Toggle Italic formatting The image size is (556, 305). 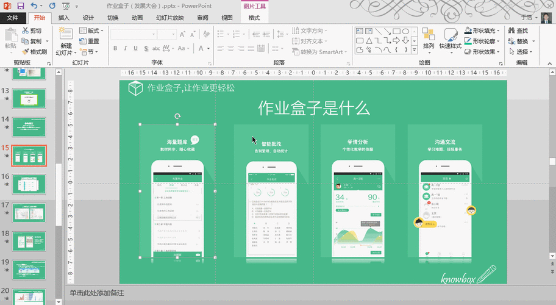coord(126,49)
